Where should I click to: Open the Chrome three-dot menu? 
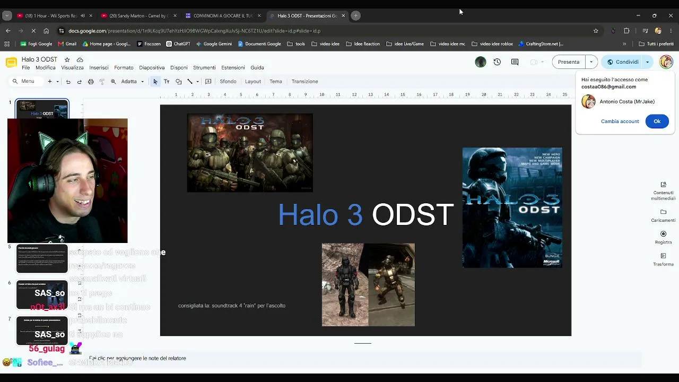tap(671, 31)
